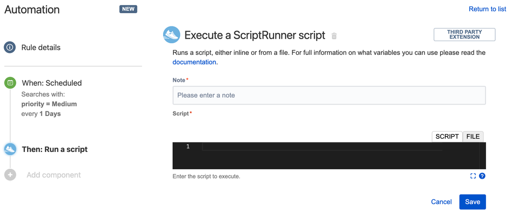Click the Save button

(x=472, y=202)
